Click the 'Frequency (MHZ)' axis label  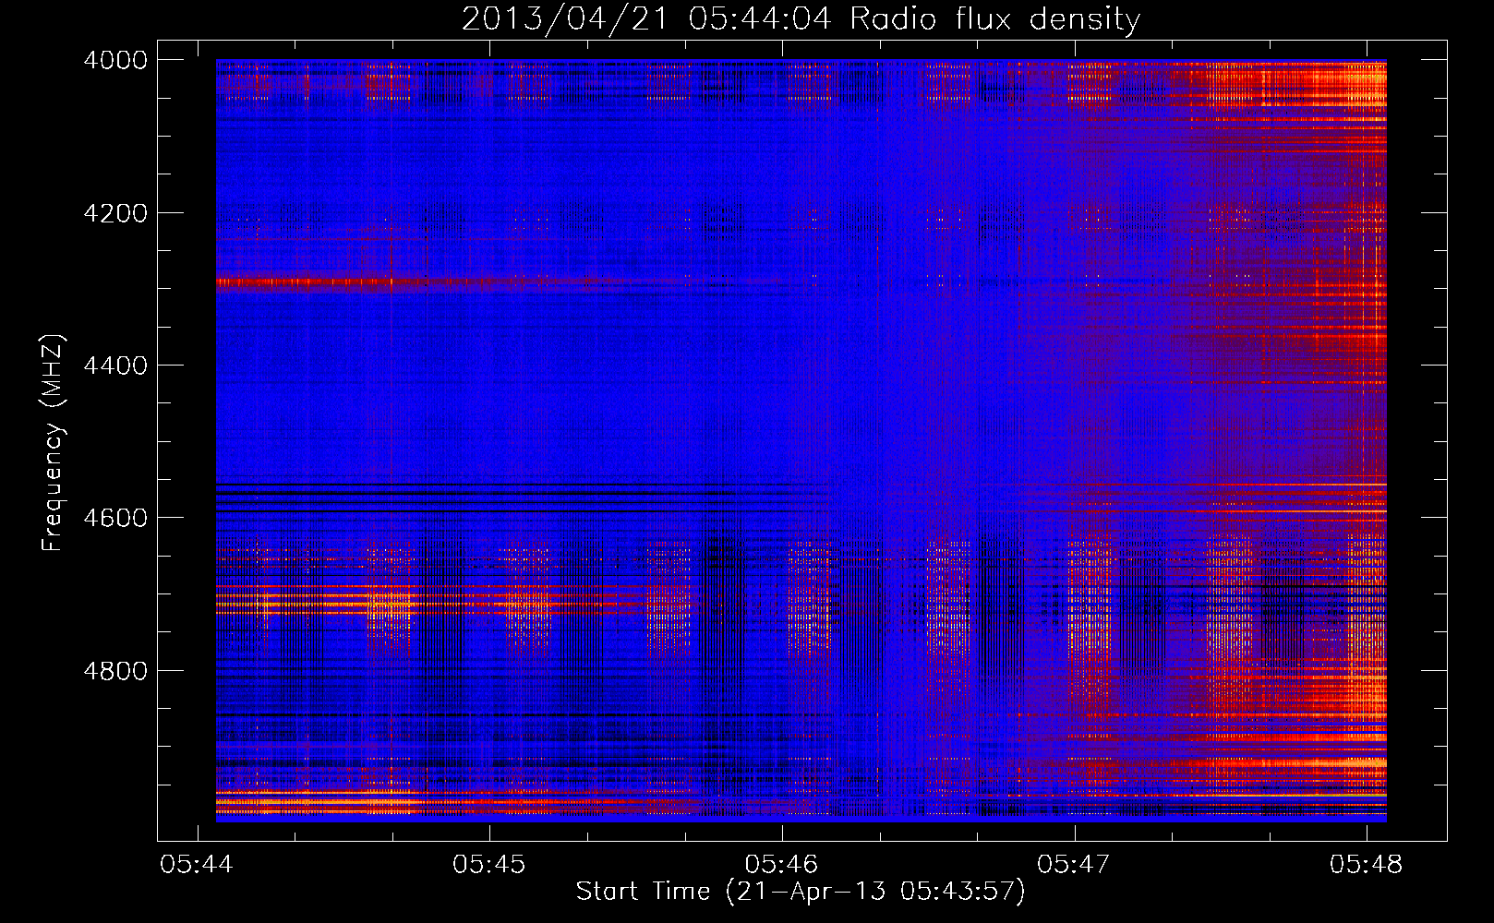click(54, 443)
